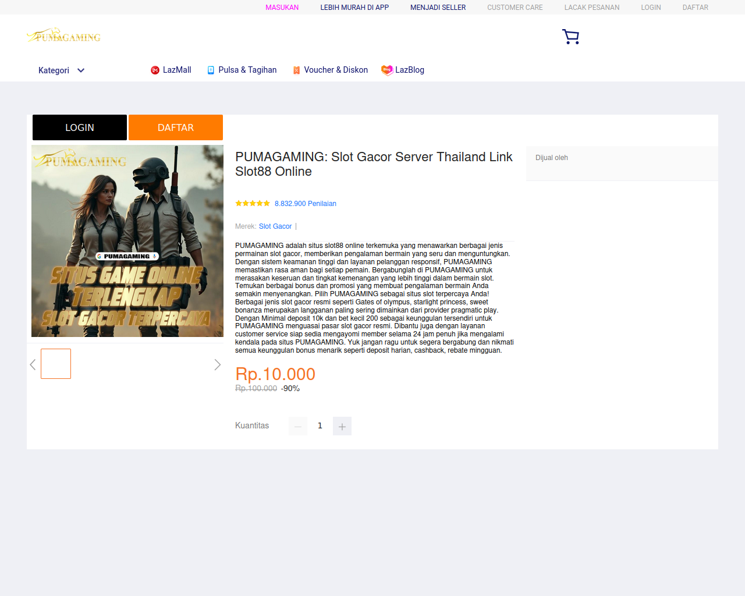Click the quantity value field
This screenshot has width=745, height=596.
(x=320, y=426)
